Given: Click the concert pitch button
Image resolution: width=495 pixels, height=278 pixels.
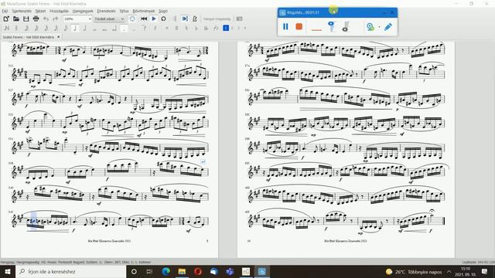Looking at the screenshot, I should tap(217, 19).
